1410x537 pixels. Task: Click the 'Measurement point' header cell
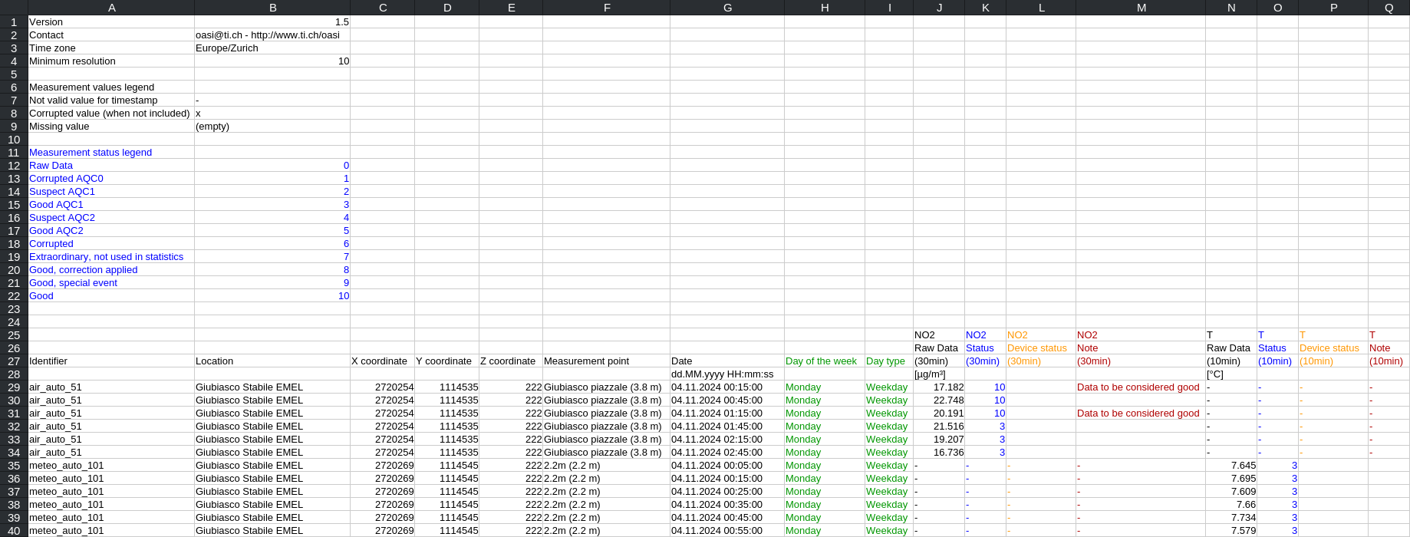click(x=606, y=361)
